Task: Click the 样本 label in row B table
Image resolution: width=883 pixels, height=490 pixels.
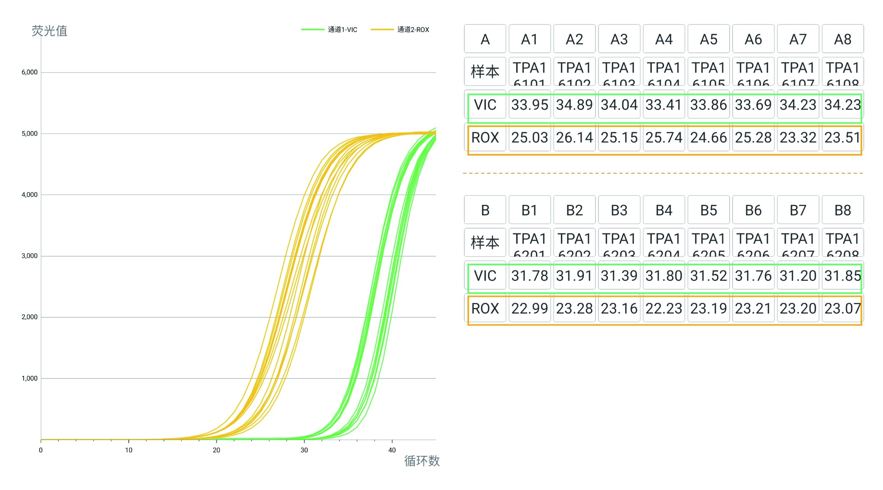Action: 485,243
